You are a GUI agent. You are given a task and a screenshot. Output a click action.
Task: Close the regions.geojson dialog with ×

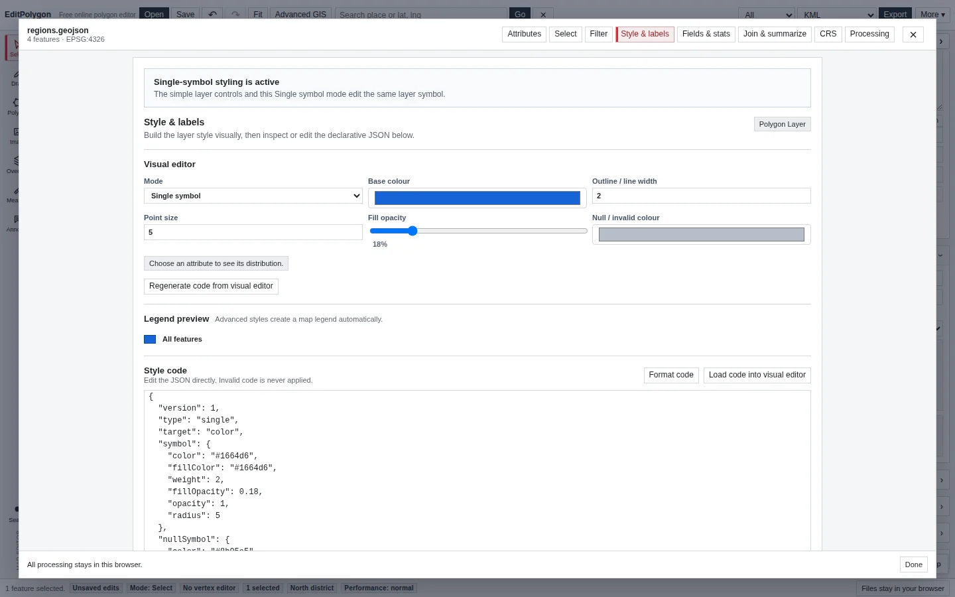(913, 34)
